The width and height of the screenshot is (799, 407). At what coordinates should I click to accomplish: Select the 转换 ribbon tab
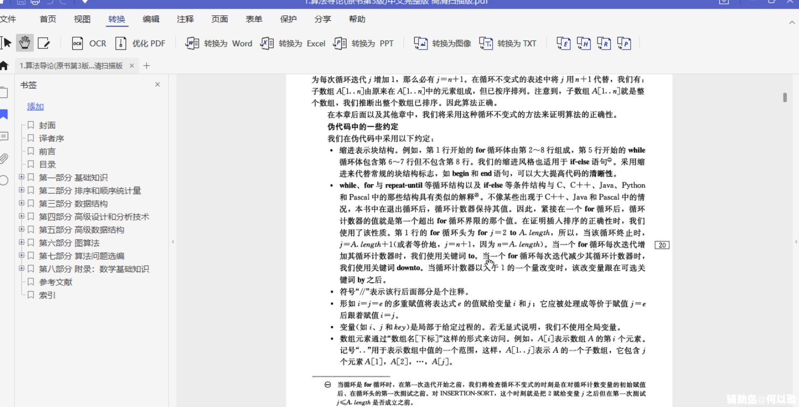coord(117,20)
